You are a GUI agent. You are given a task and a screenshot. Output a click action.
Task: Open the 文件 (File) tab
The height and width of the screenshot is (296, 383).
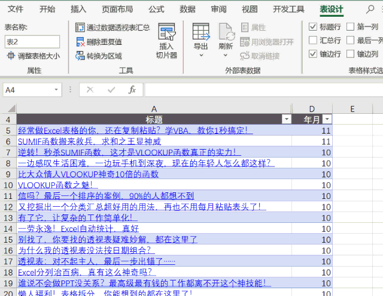(16, 10)
